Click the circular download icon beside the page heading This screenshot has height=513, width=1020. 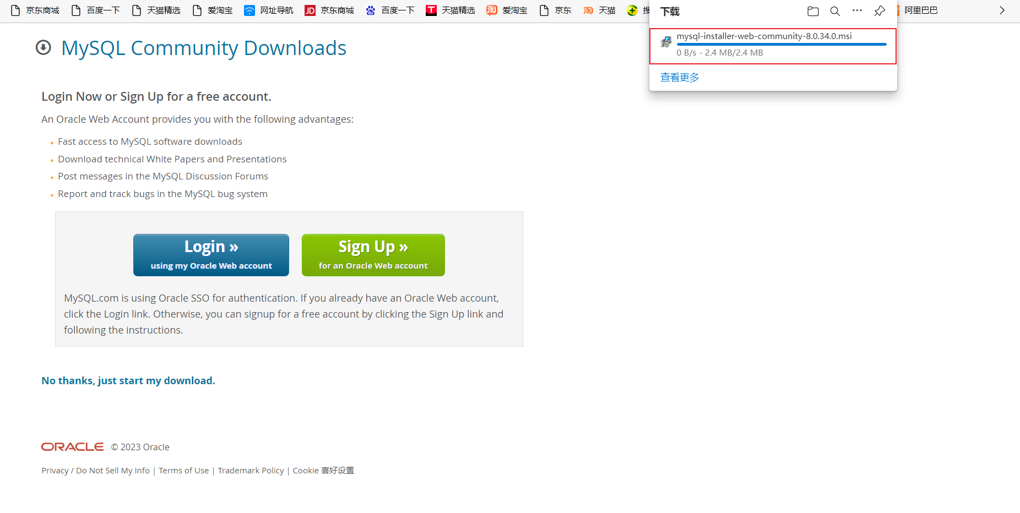44,48
